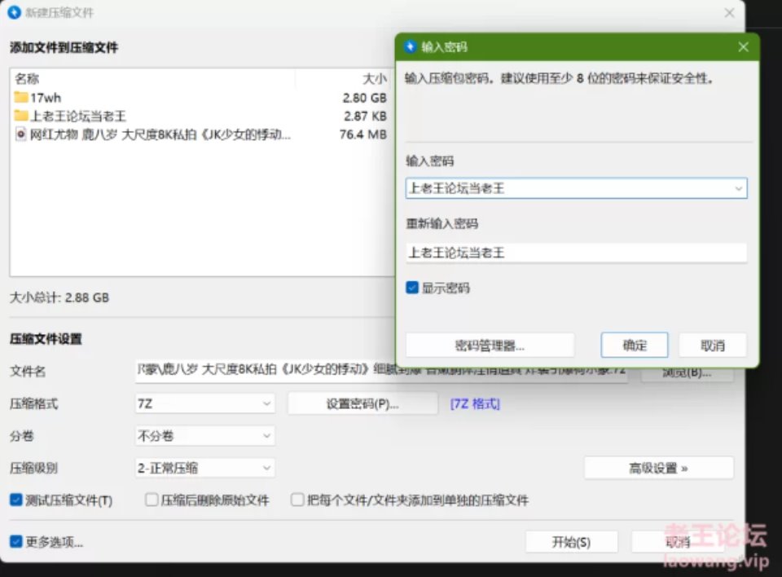This screenshot has width=782, height=577.
Task: Toggle the 显示密码 checkbox
Action: (x=412, y=288)
